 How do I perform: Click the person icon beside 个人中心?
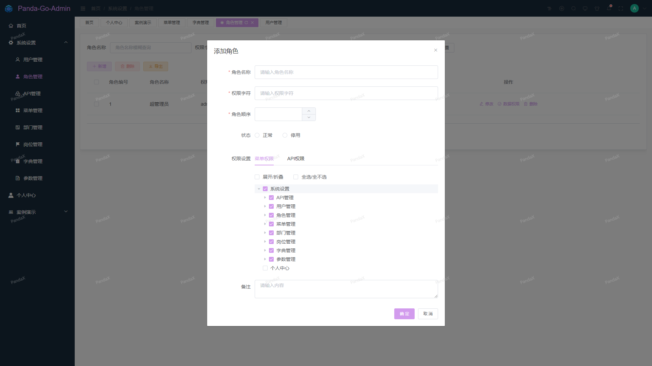tap(11, 195)
